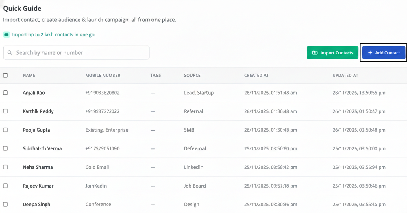Check the box beside Karthik Reddy
Image resolution: width=407 pixels, height=213 pixels.
5,111
